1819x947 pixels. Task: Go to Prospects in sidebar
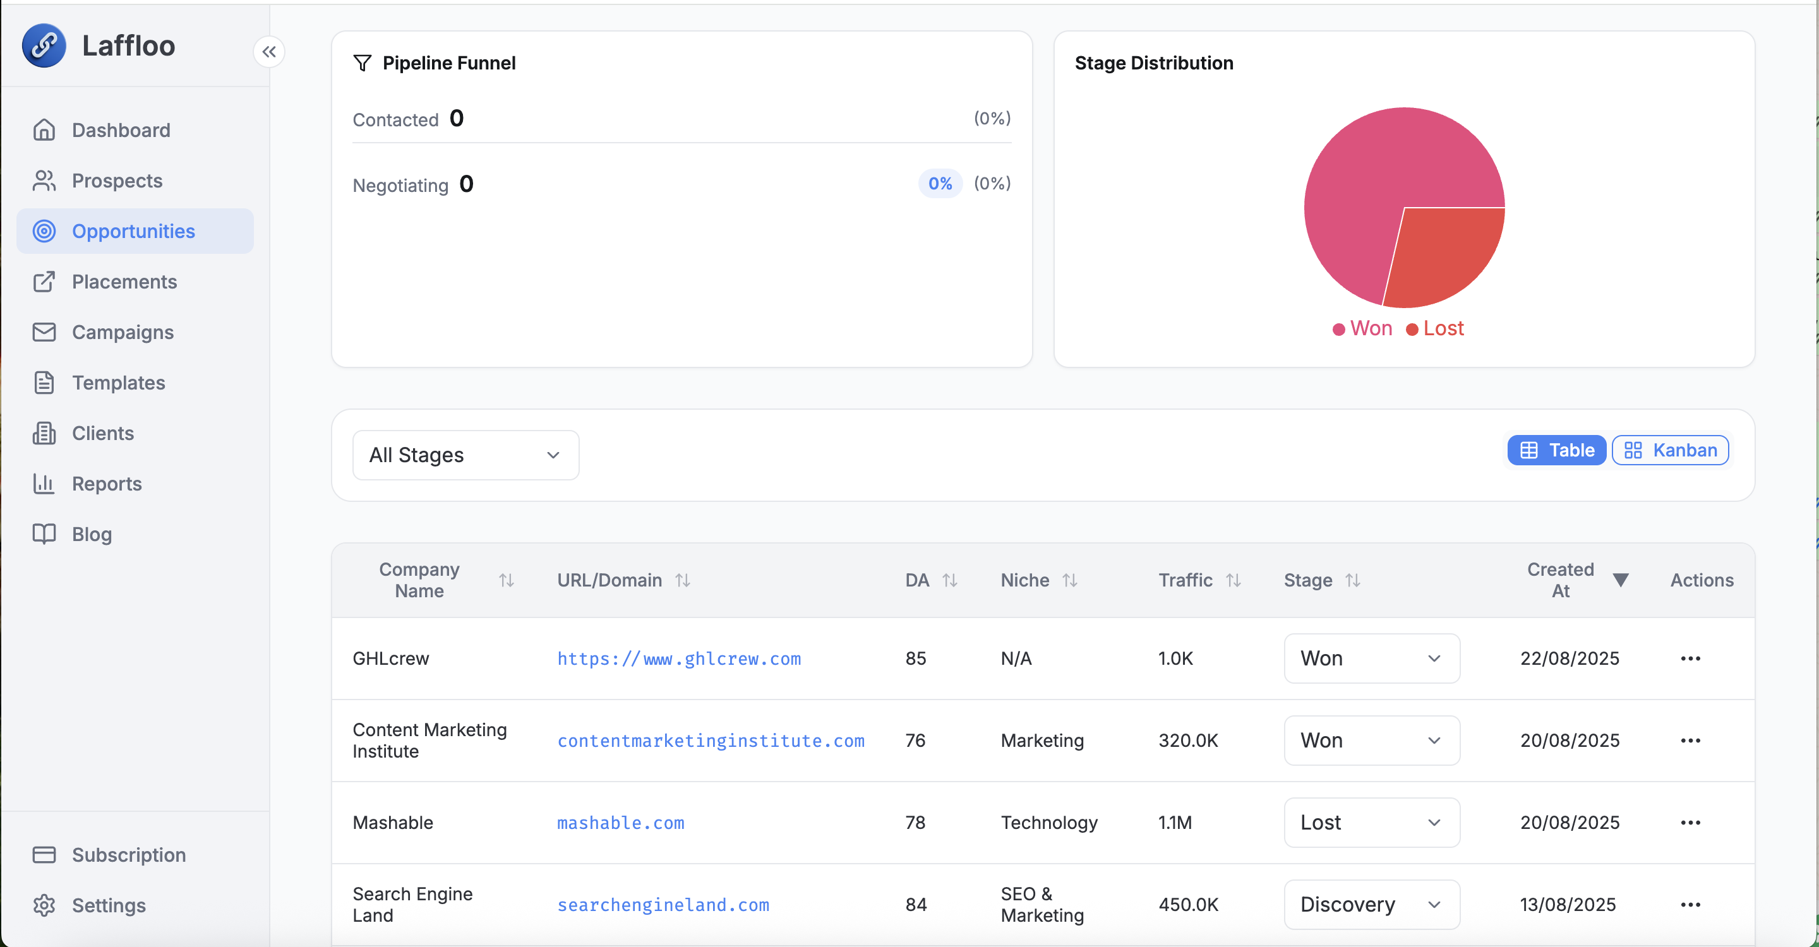pyautogui.click(x=117, y=181)
